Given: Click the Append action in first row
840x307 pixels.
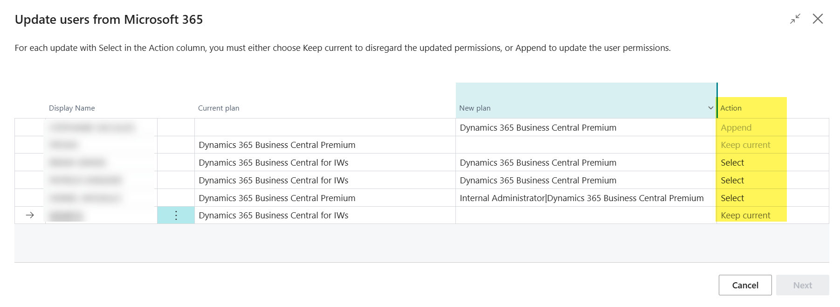Looking at the screenshot, I should [x=736, y=128].
